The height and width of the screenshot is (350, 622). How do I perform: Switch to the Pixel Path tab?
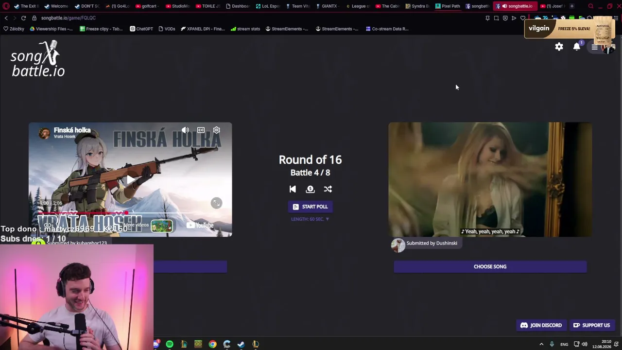click(x=448, y=6)
